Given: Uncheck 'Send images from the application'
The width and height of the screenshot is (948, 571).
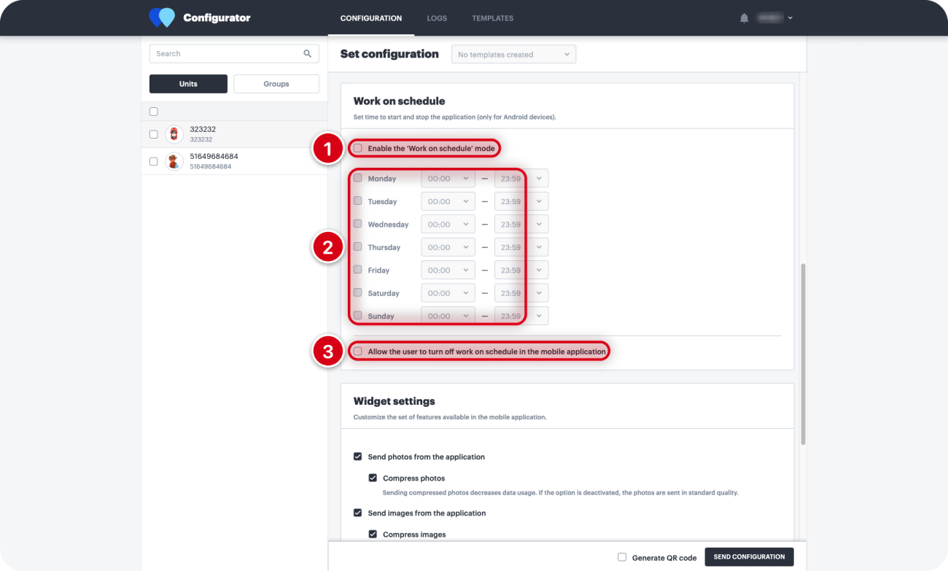Looking at the screenshot, I should (x=357, y=513).
